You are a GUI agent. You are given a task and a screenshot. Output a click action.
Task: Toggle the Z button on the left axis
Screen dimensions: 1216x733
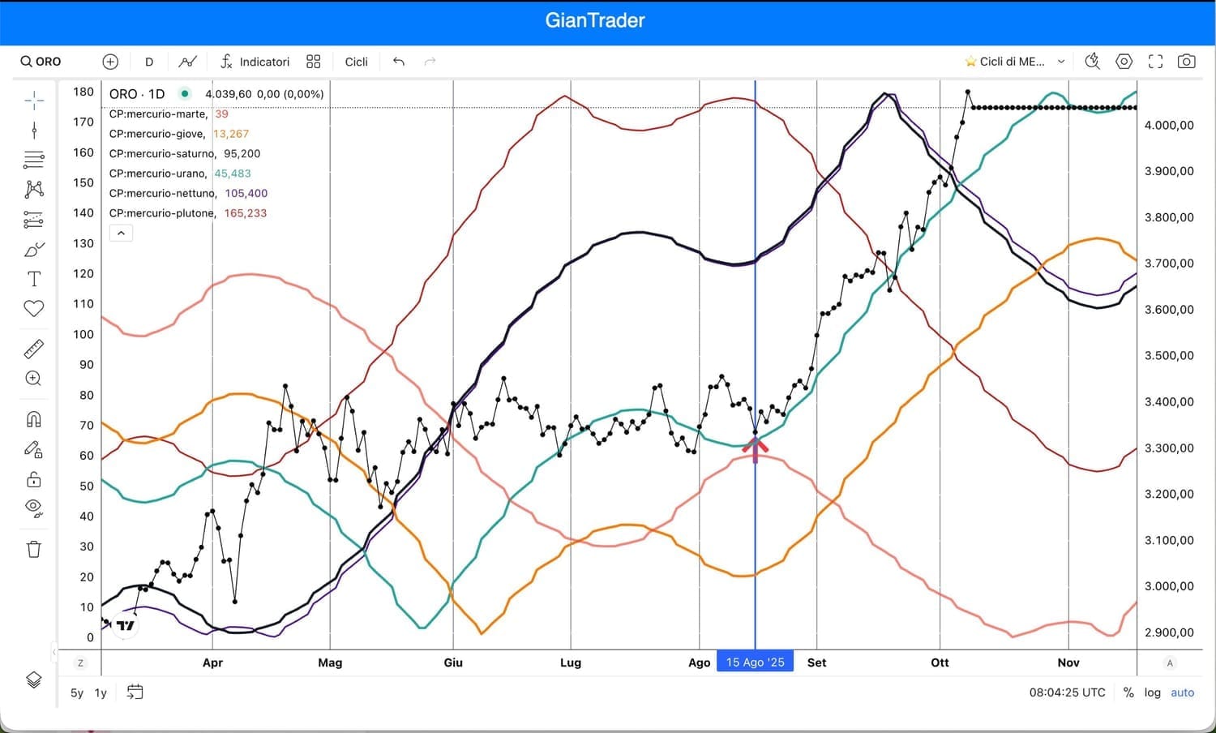click(80, 663)
